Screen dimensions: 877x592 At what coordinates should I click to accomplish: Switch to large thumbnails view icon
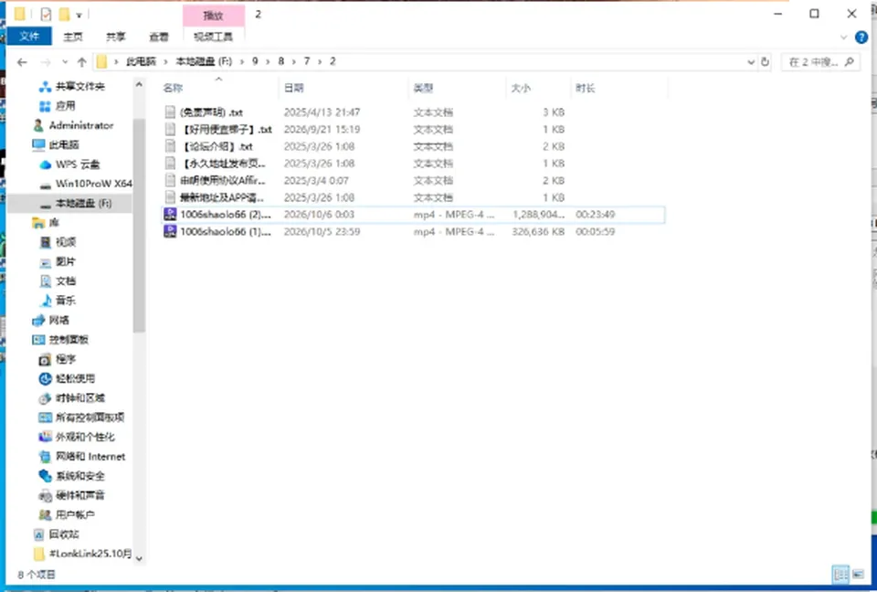858,574
